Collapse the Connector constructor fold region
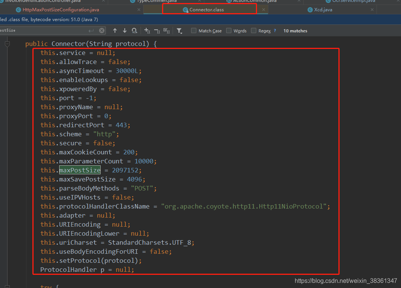401x288 pixels. [x=7, y=44]
